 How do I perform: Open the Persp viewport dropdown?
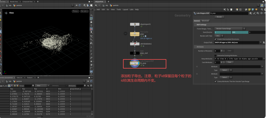click(75, 11)
